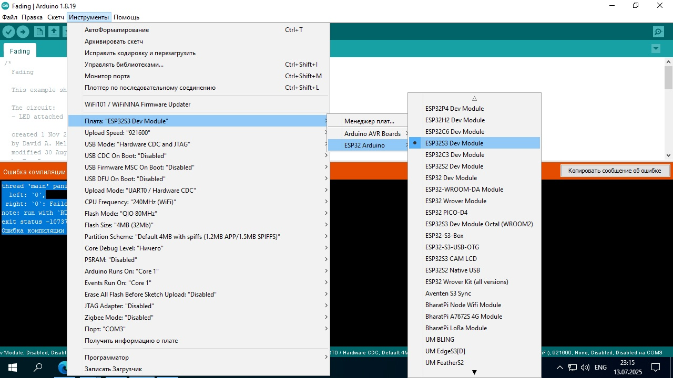
Task: Choose Получить информацию о плате
Action: coord(199,341)
